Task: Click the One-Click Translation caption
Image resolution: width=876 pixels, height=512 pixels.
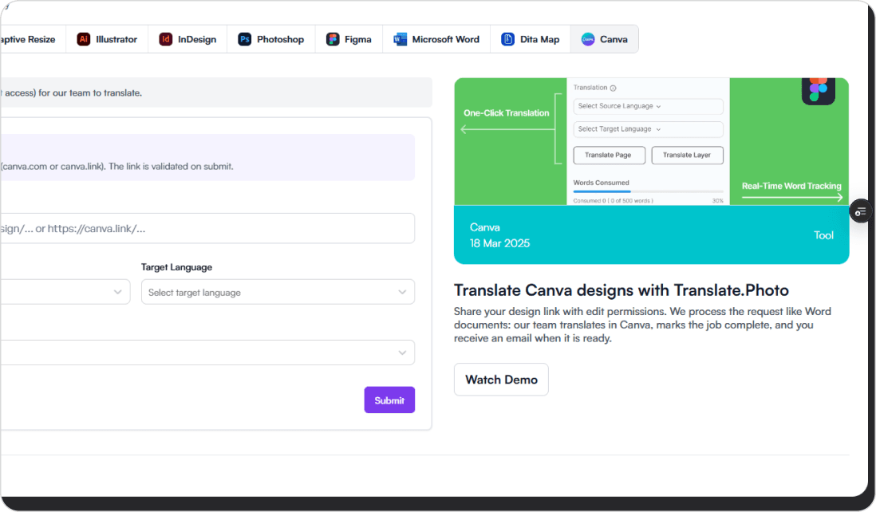Action: tap(506, 112)
